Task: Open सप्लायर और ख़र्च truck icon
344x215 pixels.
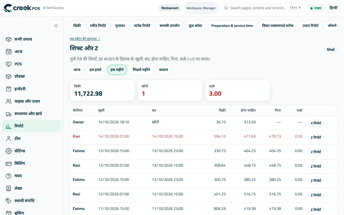Action: tap(9, 114)
